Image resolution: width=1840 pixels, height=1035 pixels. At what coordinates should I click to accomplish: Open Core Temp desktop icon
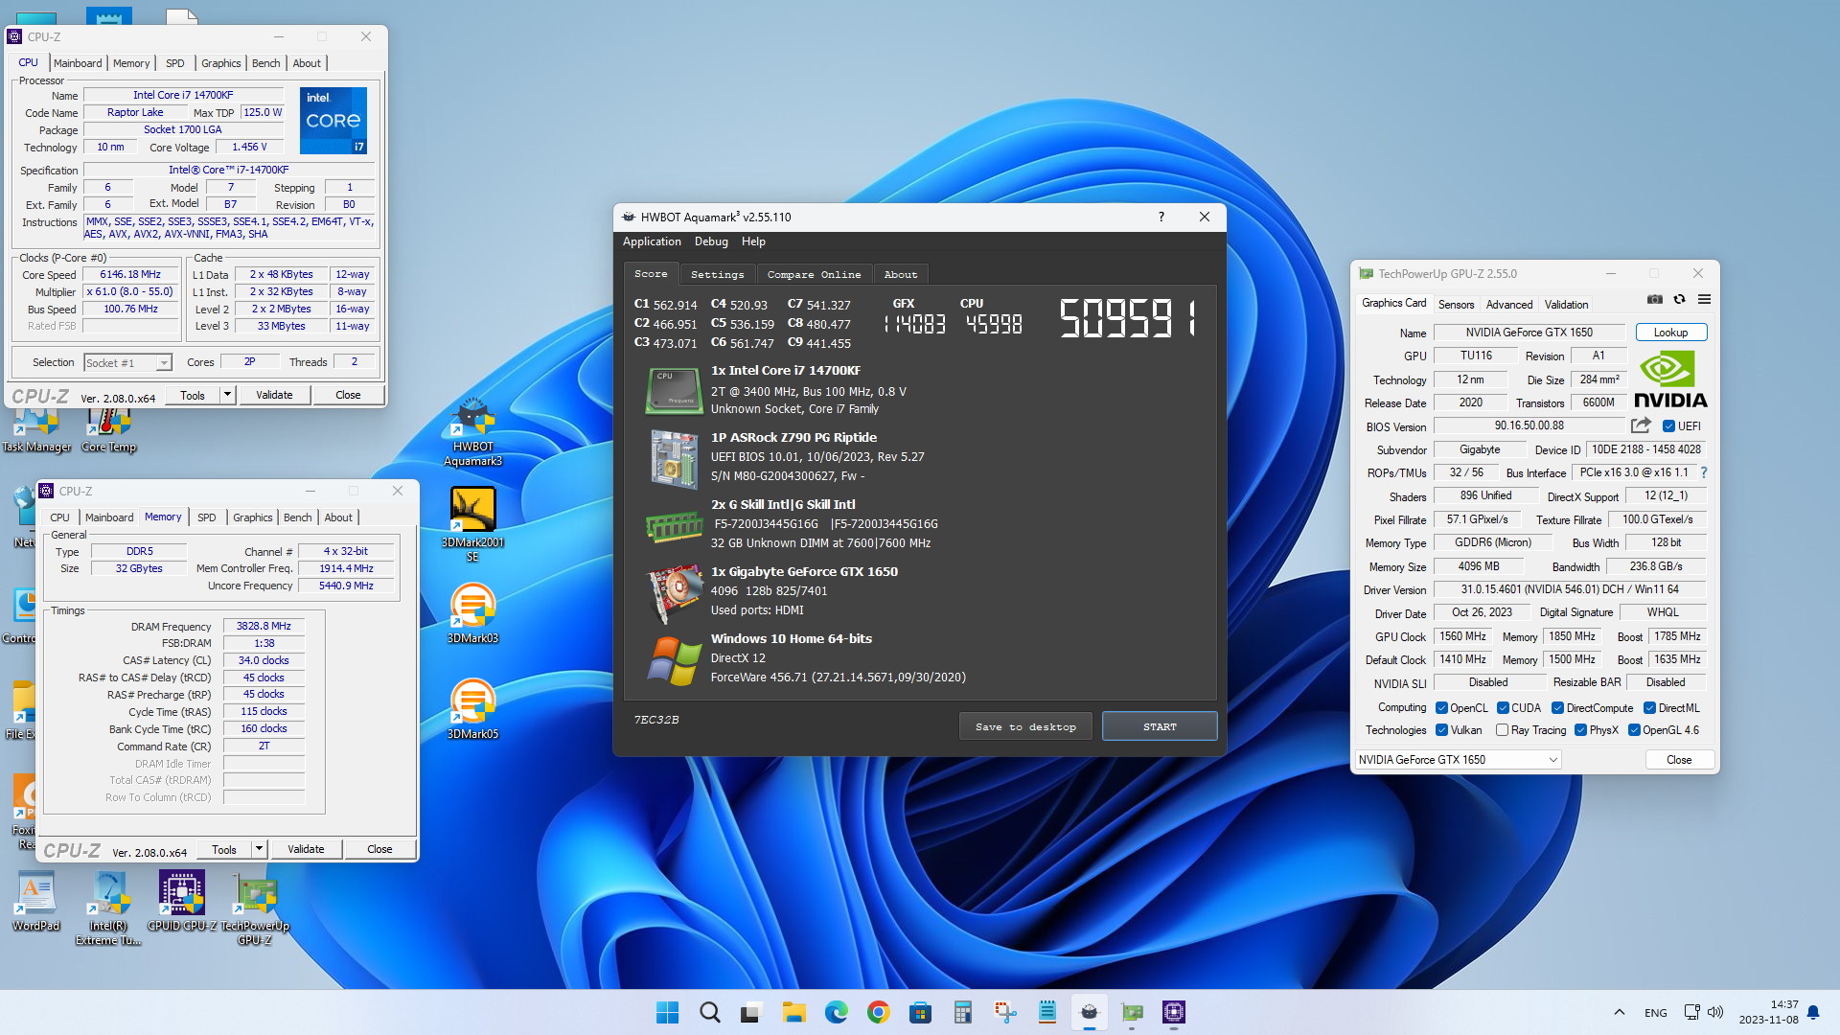coord(108,429)
